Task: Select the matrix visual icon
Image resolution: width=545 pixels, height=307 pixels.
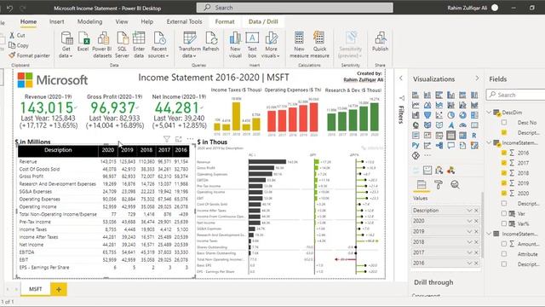Action: pyautogui.click(x=462, y=136)
